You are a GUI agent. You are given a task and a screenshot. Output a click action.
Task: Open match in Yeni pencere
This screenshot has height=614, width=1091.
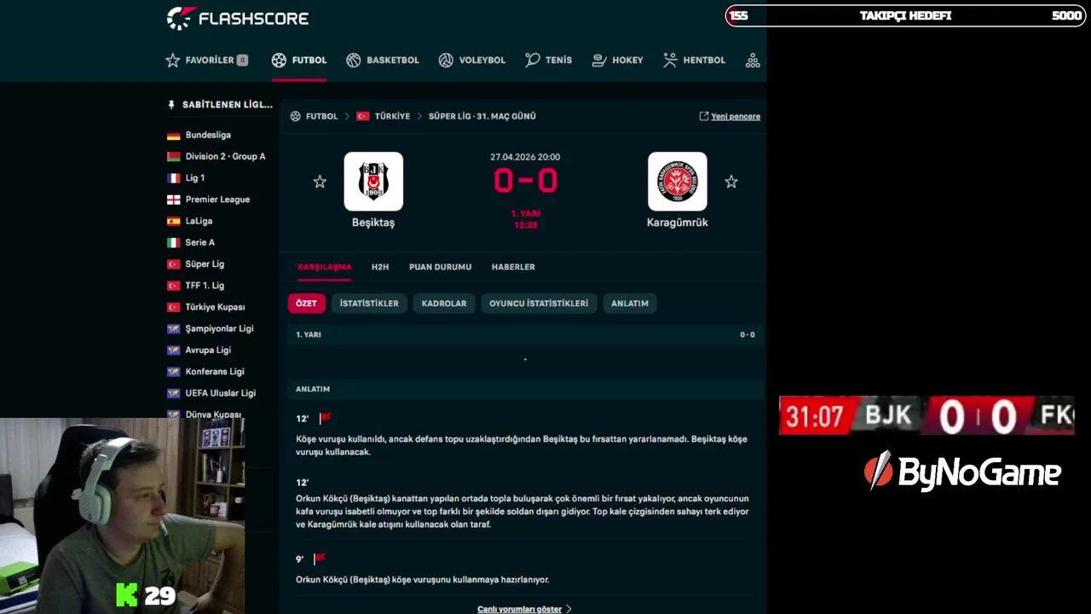730,116
